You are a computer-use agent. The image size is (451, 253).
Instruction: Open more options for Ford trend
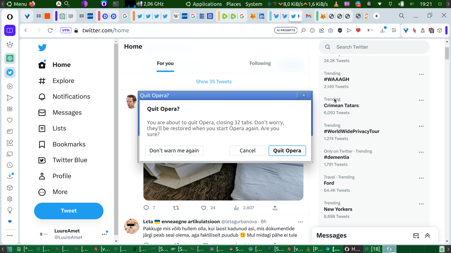click(421, 178)
